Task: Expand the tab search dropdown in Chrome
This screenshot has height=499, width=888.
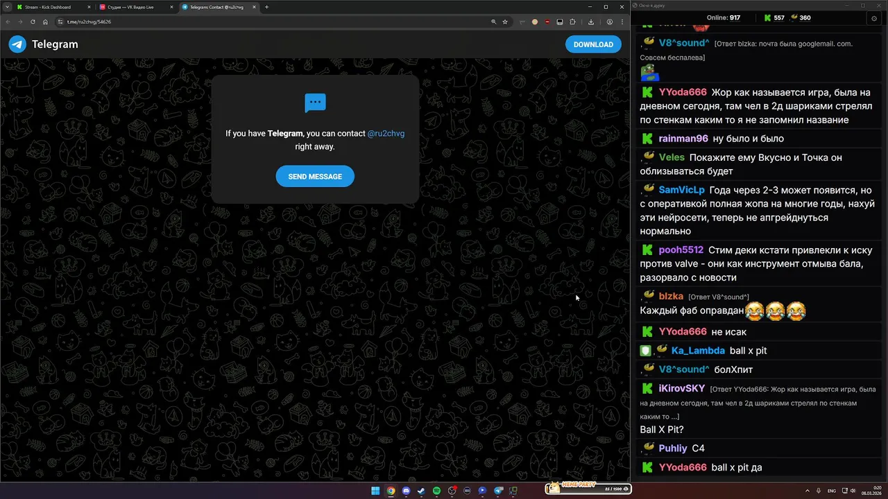Action: tap(7, 7)
